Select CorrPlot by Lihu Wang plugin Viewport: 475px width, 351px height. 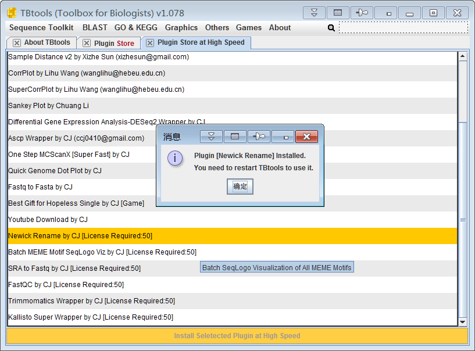pyautogui.click(x=233, y=73)
